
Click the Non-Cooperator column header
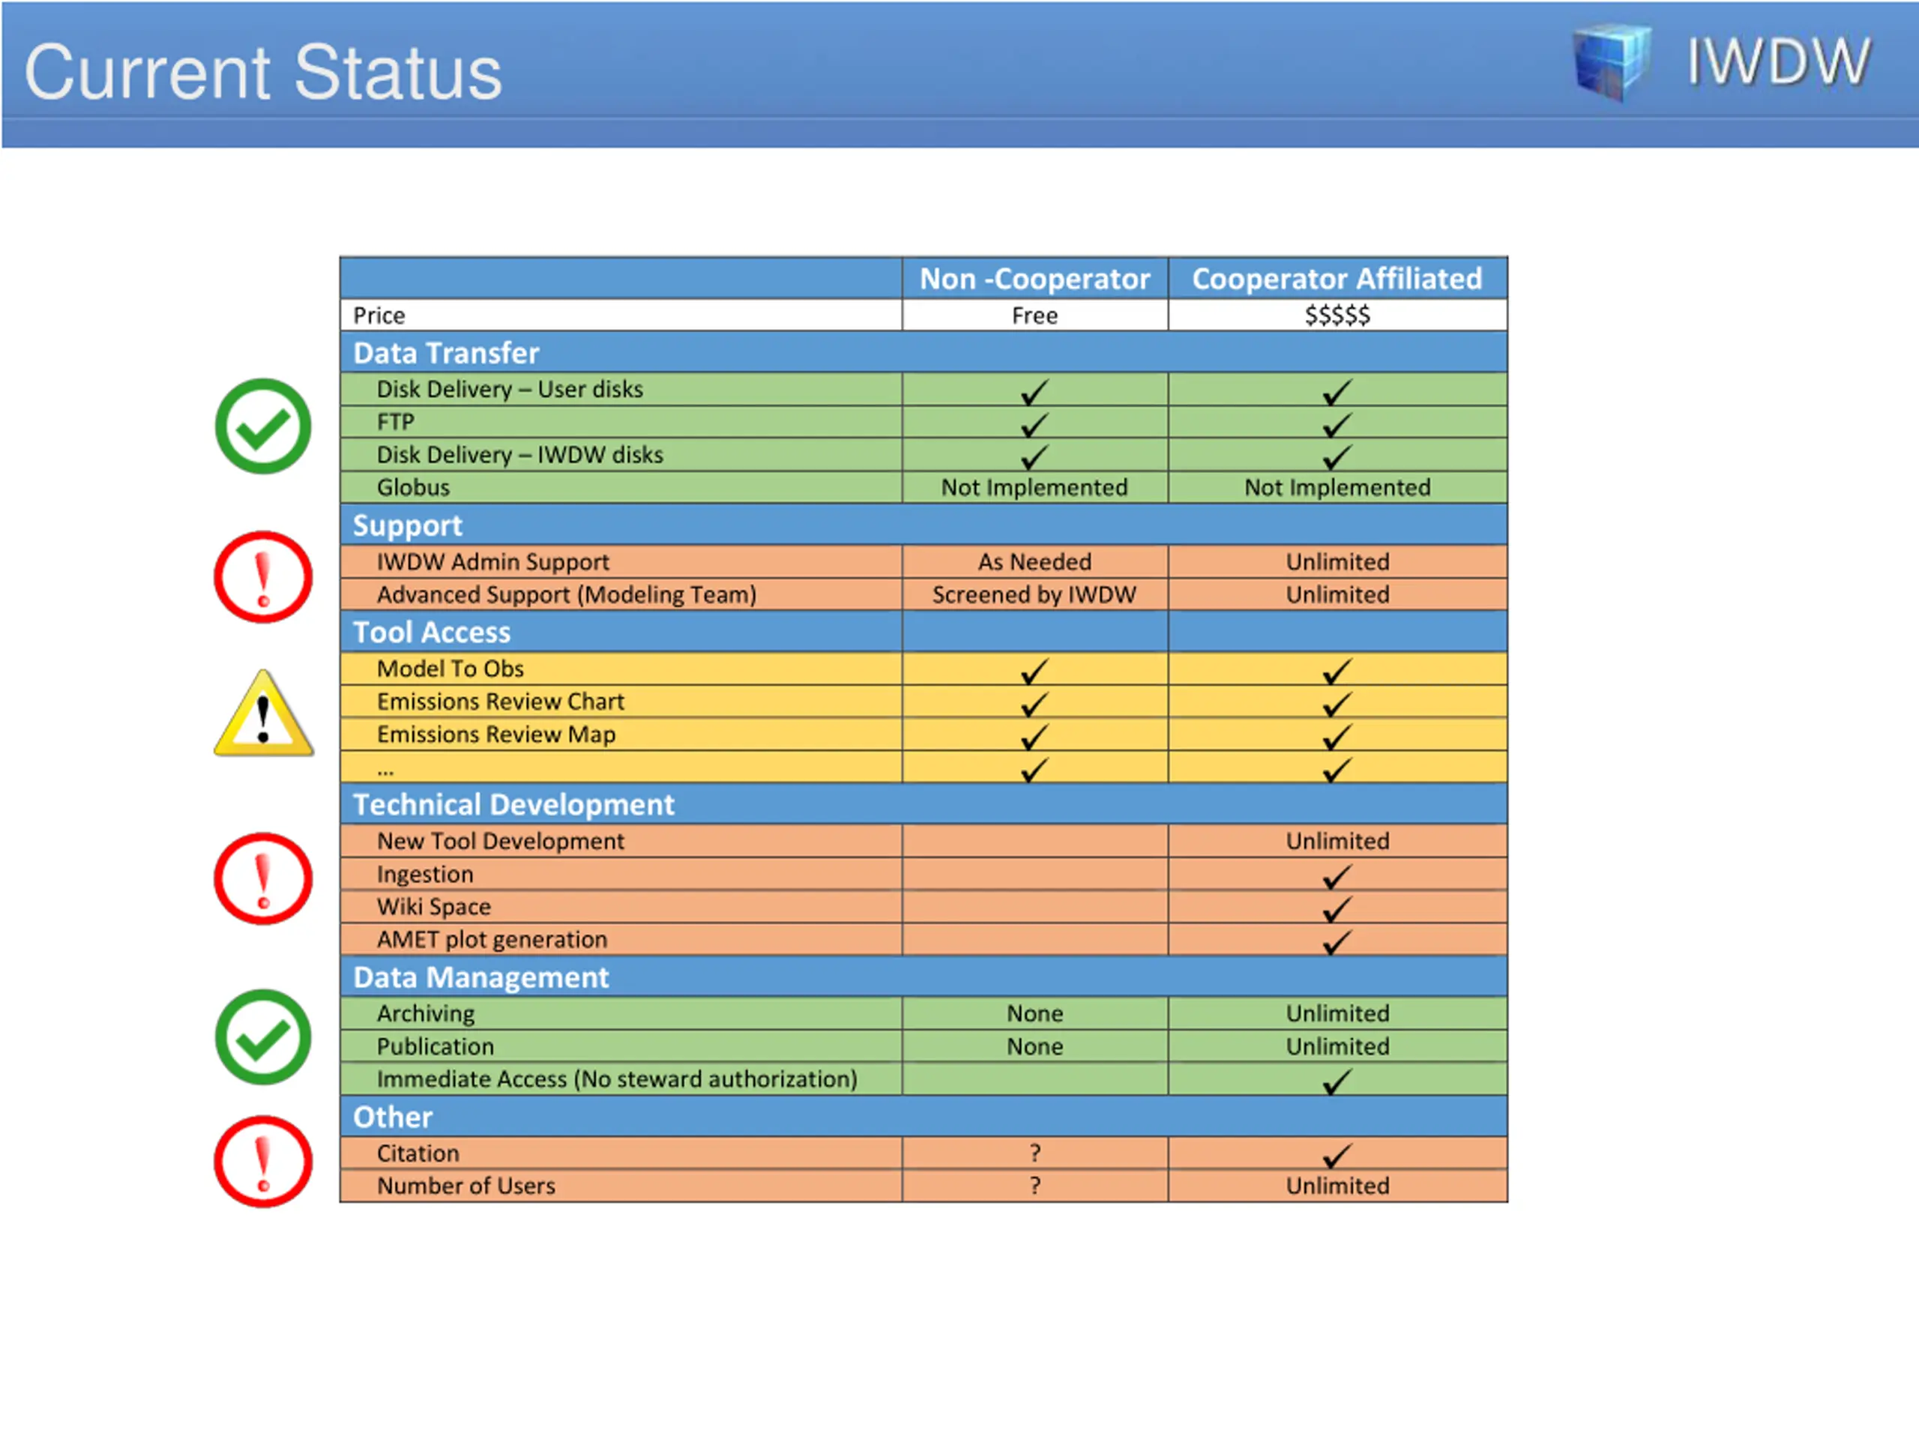[x=1035, y=279]
